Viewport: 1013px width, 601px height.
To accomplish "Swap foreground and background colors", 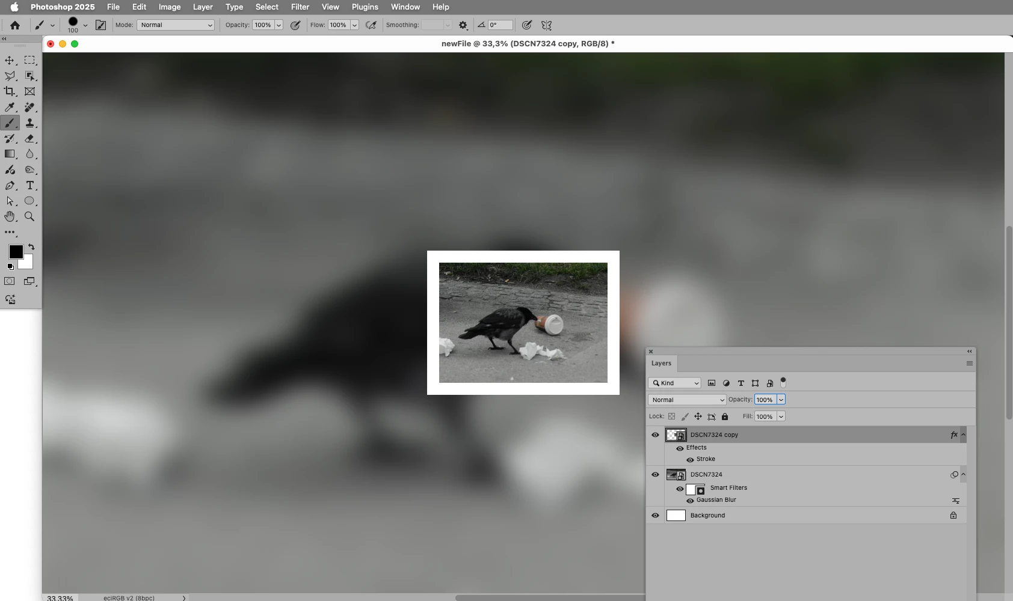I will pos(31,246).
